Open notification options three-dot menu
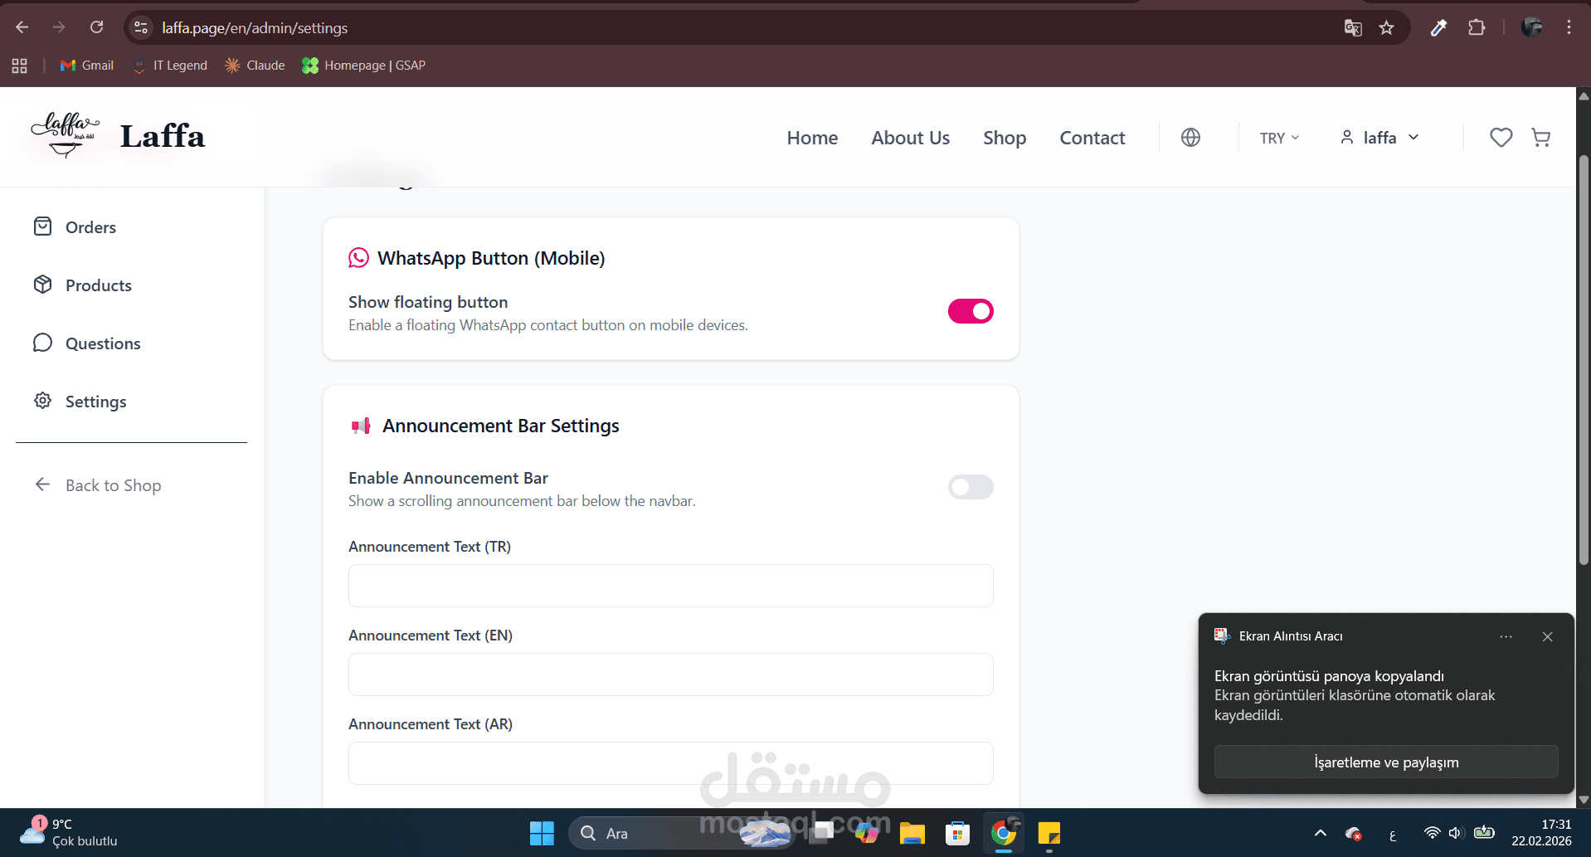 [1506, 636]
